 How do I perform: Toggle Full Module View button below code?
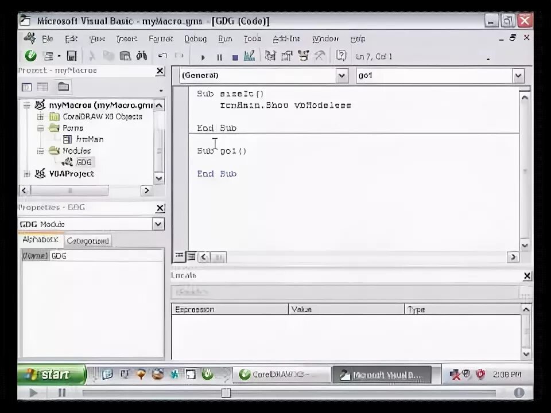click(191, 257)
